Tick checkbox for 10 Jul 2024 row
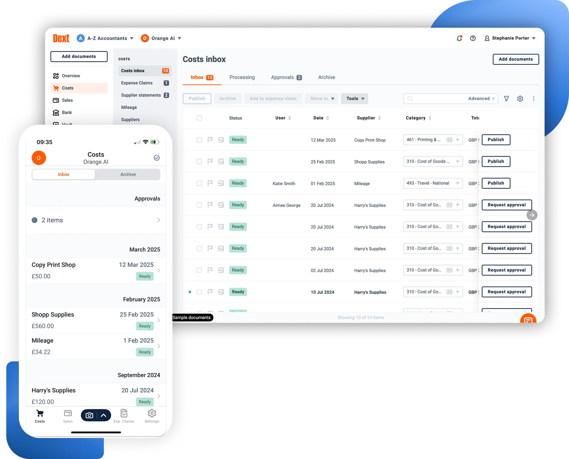The height and width of the screenshot is (459, 569). [199, 292]
